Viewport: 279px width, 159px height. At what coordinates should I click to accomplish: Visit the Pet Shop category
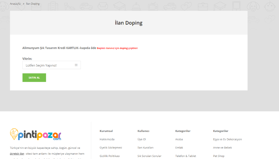(x=219, y=156)
